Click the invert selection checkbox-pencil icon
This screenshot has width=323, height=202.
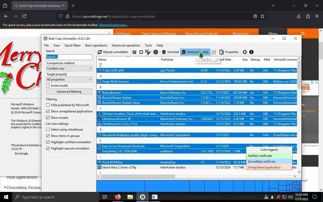pyautogui.click(x=148, y=52)
